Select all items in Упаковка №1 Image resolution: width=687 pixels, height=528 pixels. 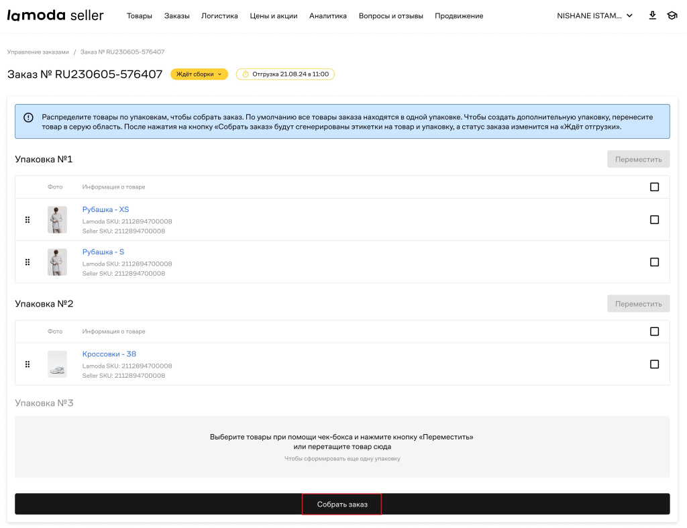point(654,187)
